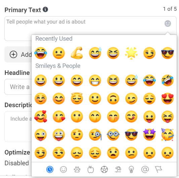Pick the monocle face emoji

point(95,135)
